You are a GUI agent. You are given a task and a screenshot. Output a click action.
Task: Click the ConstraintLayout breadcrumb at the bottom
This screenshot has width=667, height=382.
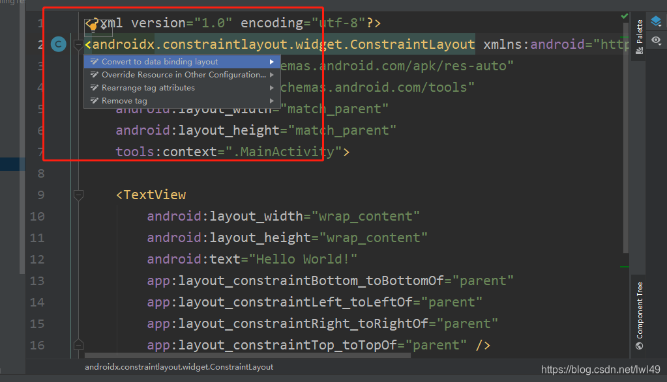179,367
